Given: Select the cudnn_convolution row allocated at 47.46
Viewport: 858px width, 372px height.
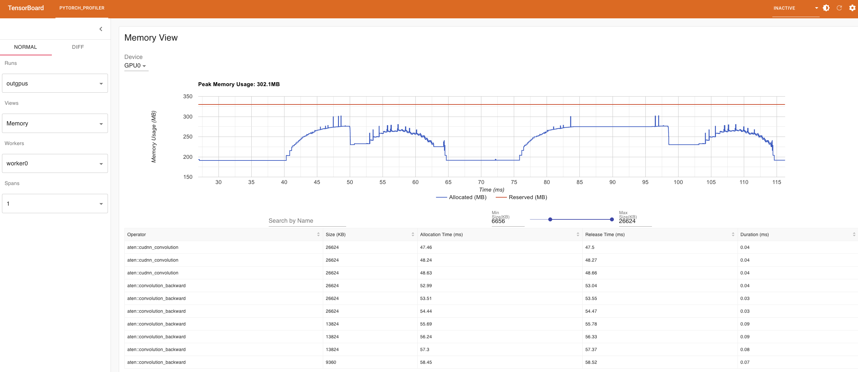Looking at the screenshot, I should [491, 247].
